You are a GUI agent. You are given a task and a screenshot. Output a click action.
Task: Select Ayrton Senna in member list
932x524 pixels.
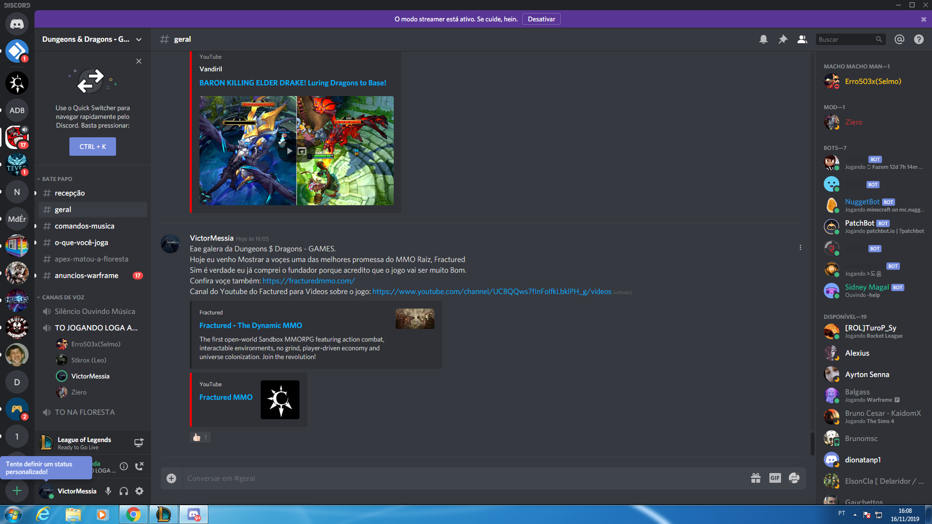pyautogui.click(x=874, y=375)
